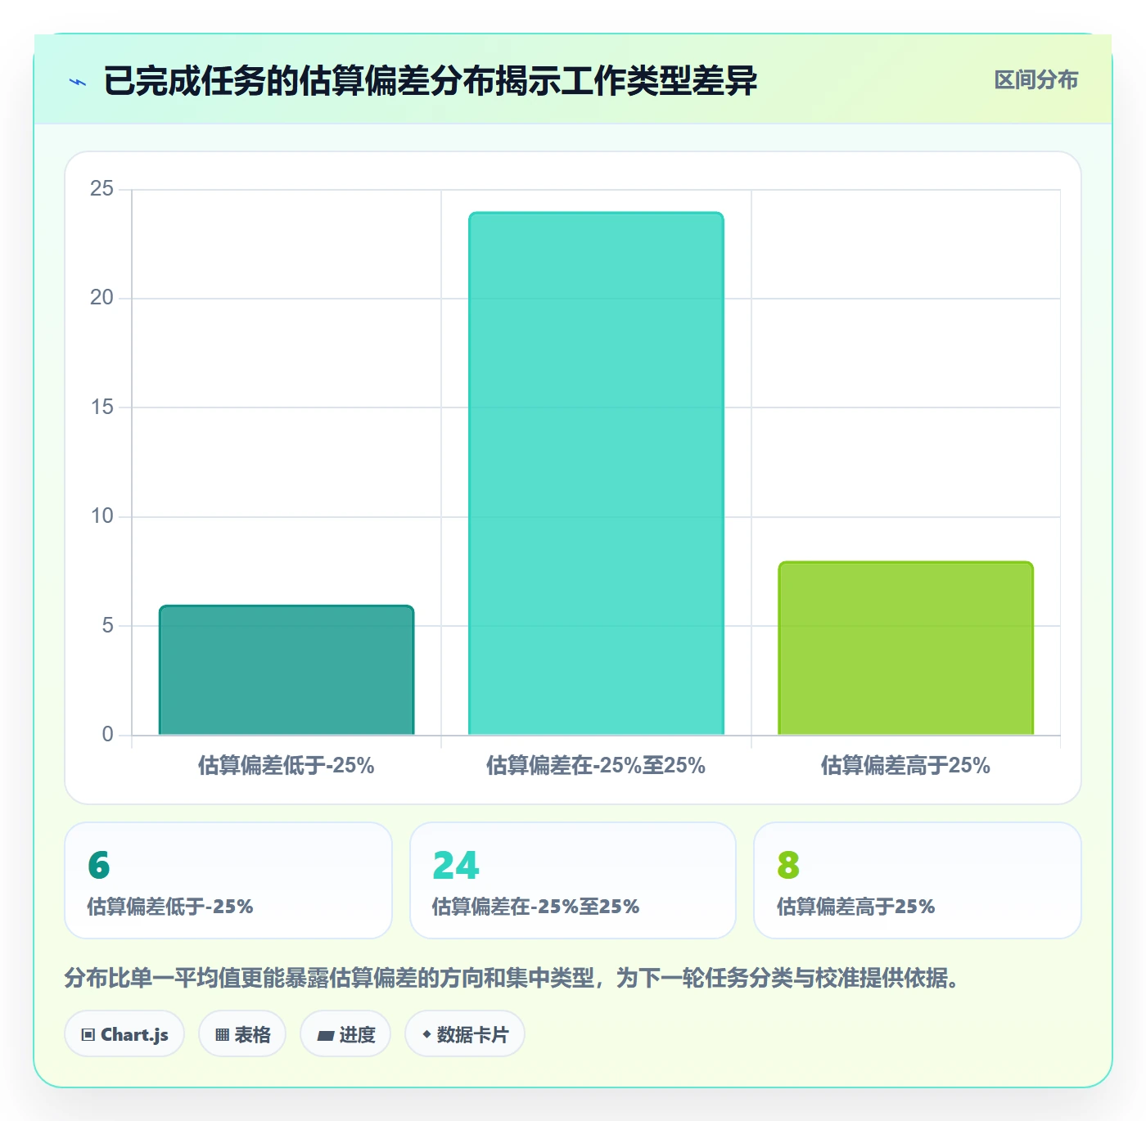Viewport: 1146px width, 1121px height.
Task: Click the progress icon in 进度 tag
Action: pos(326,1036)
